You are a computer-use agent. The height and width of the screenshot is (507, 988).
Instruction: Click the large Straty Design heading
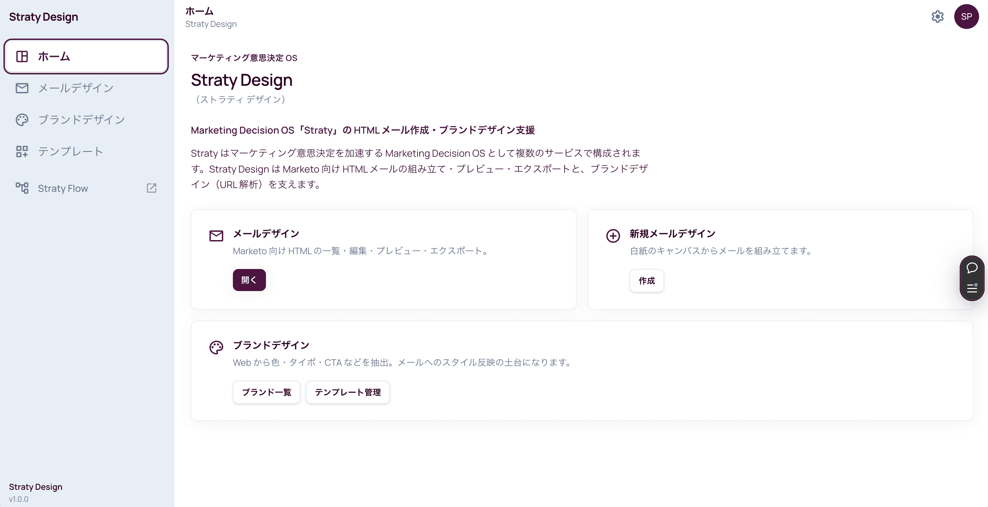pos(241,80)
